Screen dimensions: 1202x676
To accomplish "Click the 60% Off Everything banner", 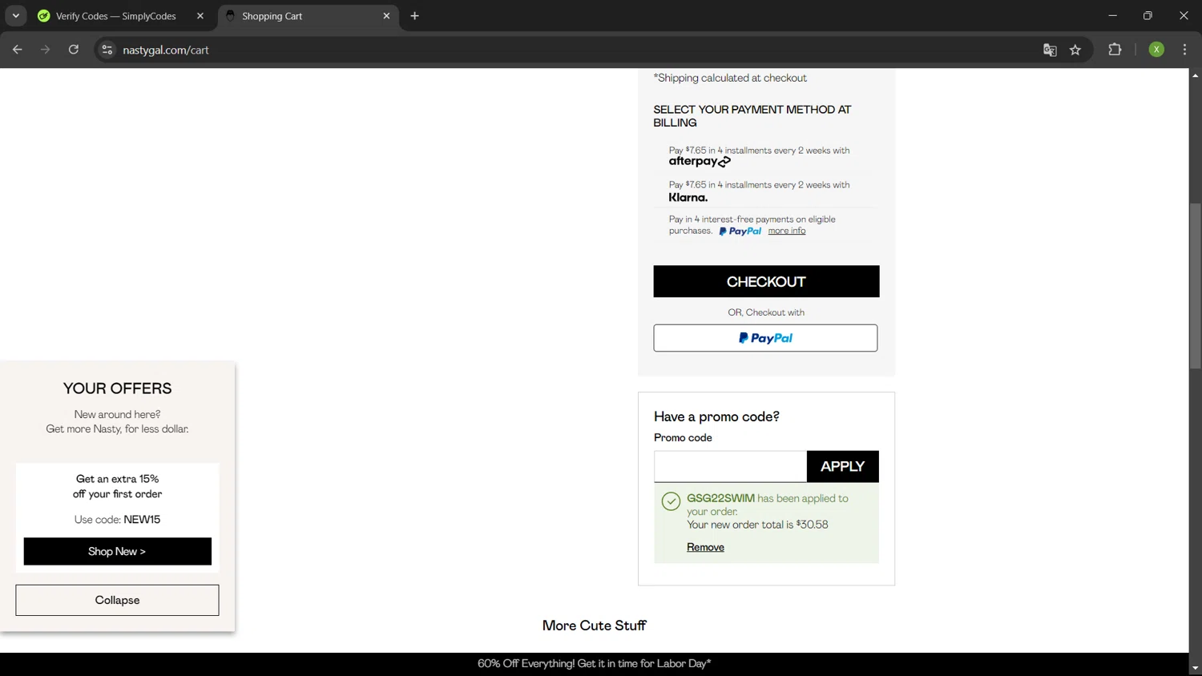I will point(594,663).
